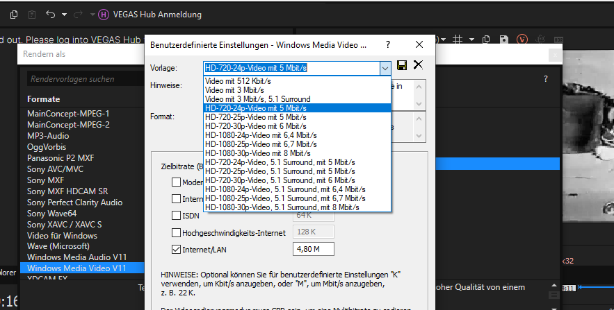
Task: Click the undo arrow icon
Action: 50,15
